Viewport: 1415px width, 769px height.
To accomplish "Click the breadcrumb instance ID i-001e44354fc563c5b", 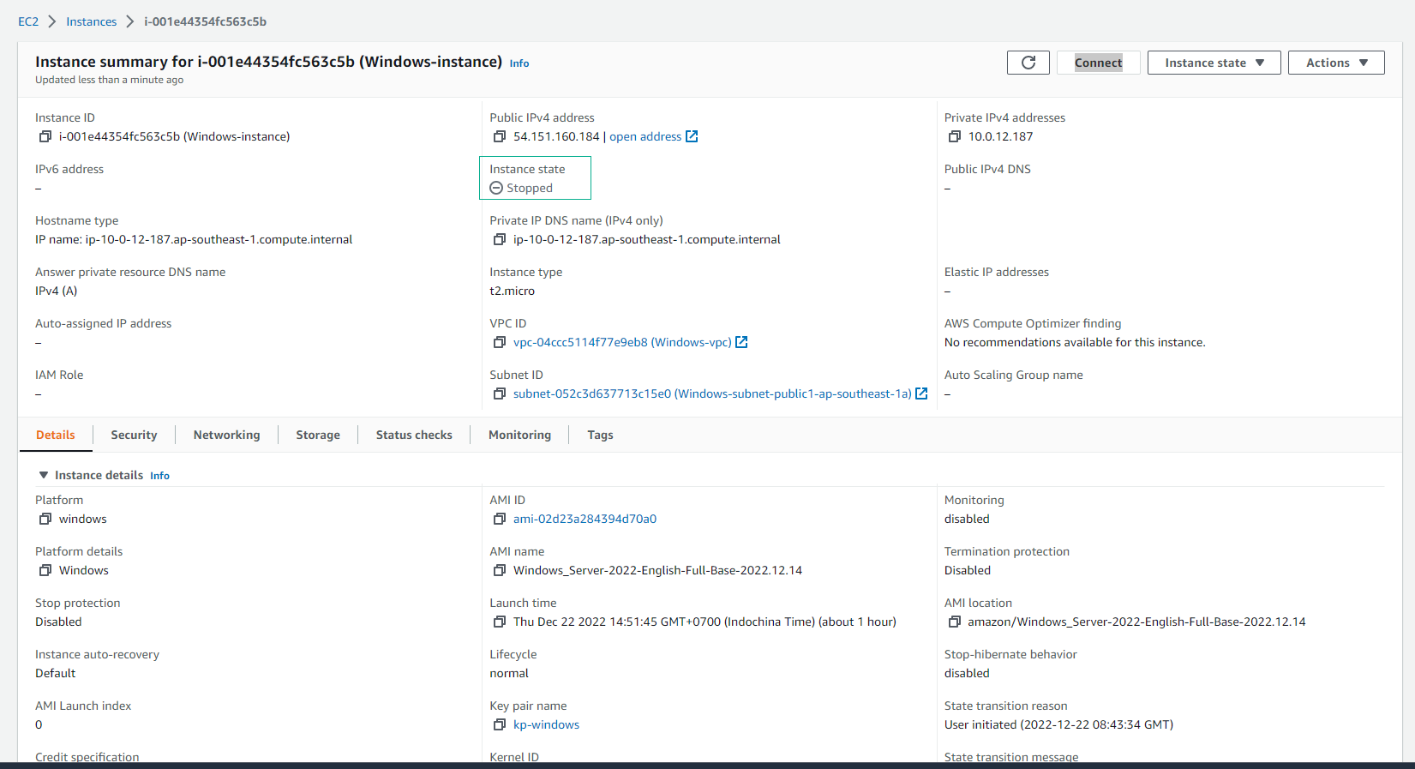I will pos(205,21).
